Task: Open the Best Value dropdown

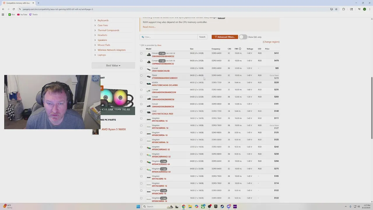Action: click(113, 65)
